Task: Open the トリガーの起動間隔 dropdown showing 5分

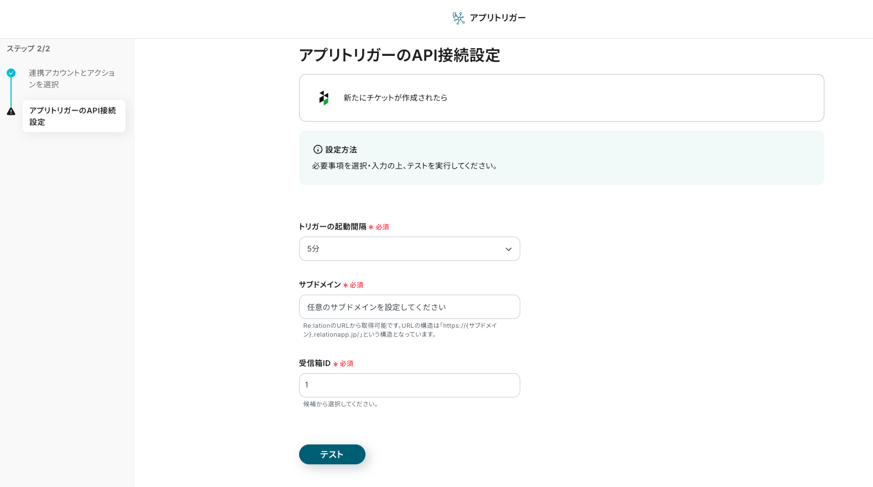Action: (x=409, y=249)
